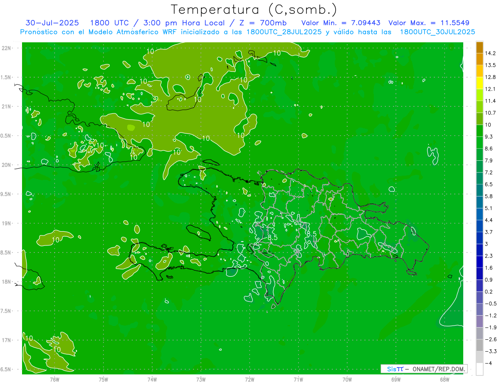
Task: Click the 2.3 color scale value
Action: tap(489, 256)
